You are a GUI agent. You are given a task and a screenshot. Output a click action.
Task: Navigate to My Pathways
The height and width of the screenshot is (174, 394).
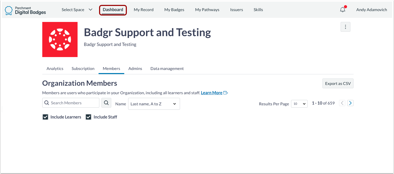(207, 10)
